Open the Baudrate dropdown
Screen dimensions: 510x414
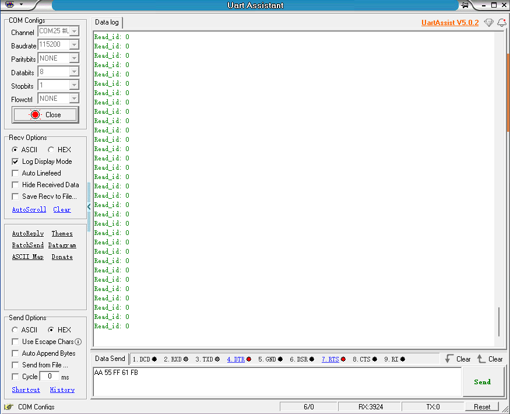75,45
